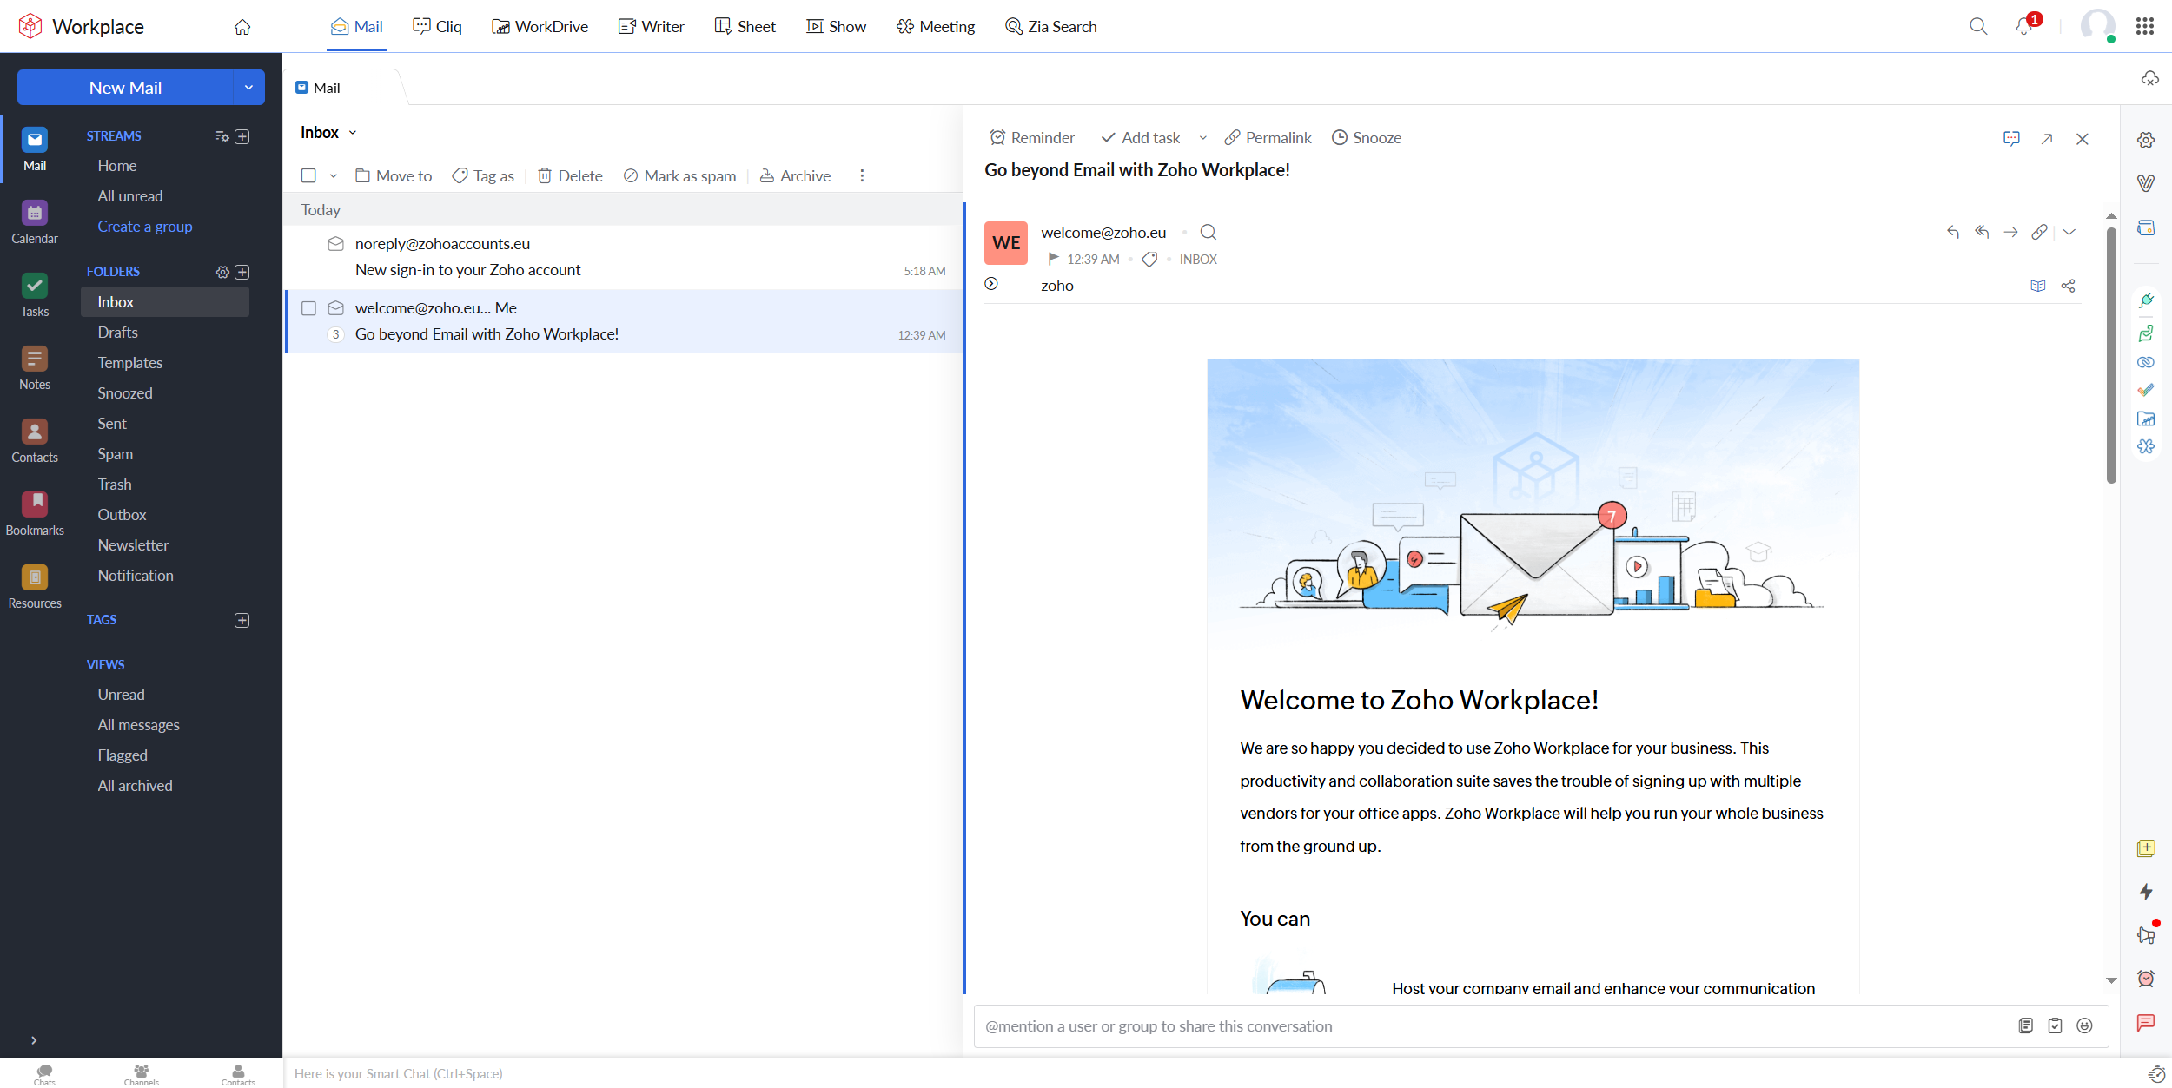Open the Zia Search tab
Screen dimensions: 2172x1088
1050,27
